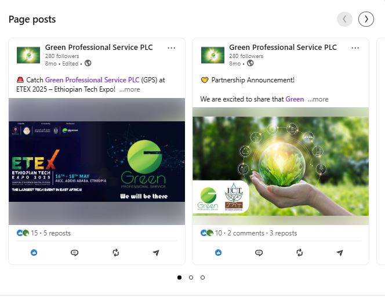The width and height of the screenshot is (385, 301).
Task: Expand ETEX post text with ...more
Action: click(x=130, y=89)
